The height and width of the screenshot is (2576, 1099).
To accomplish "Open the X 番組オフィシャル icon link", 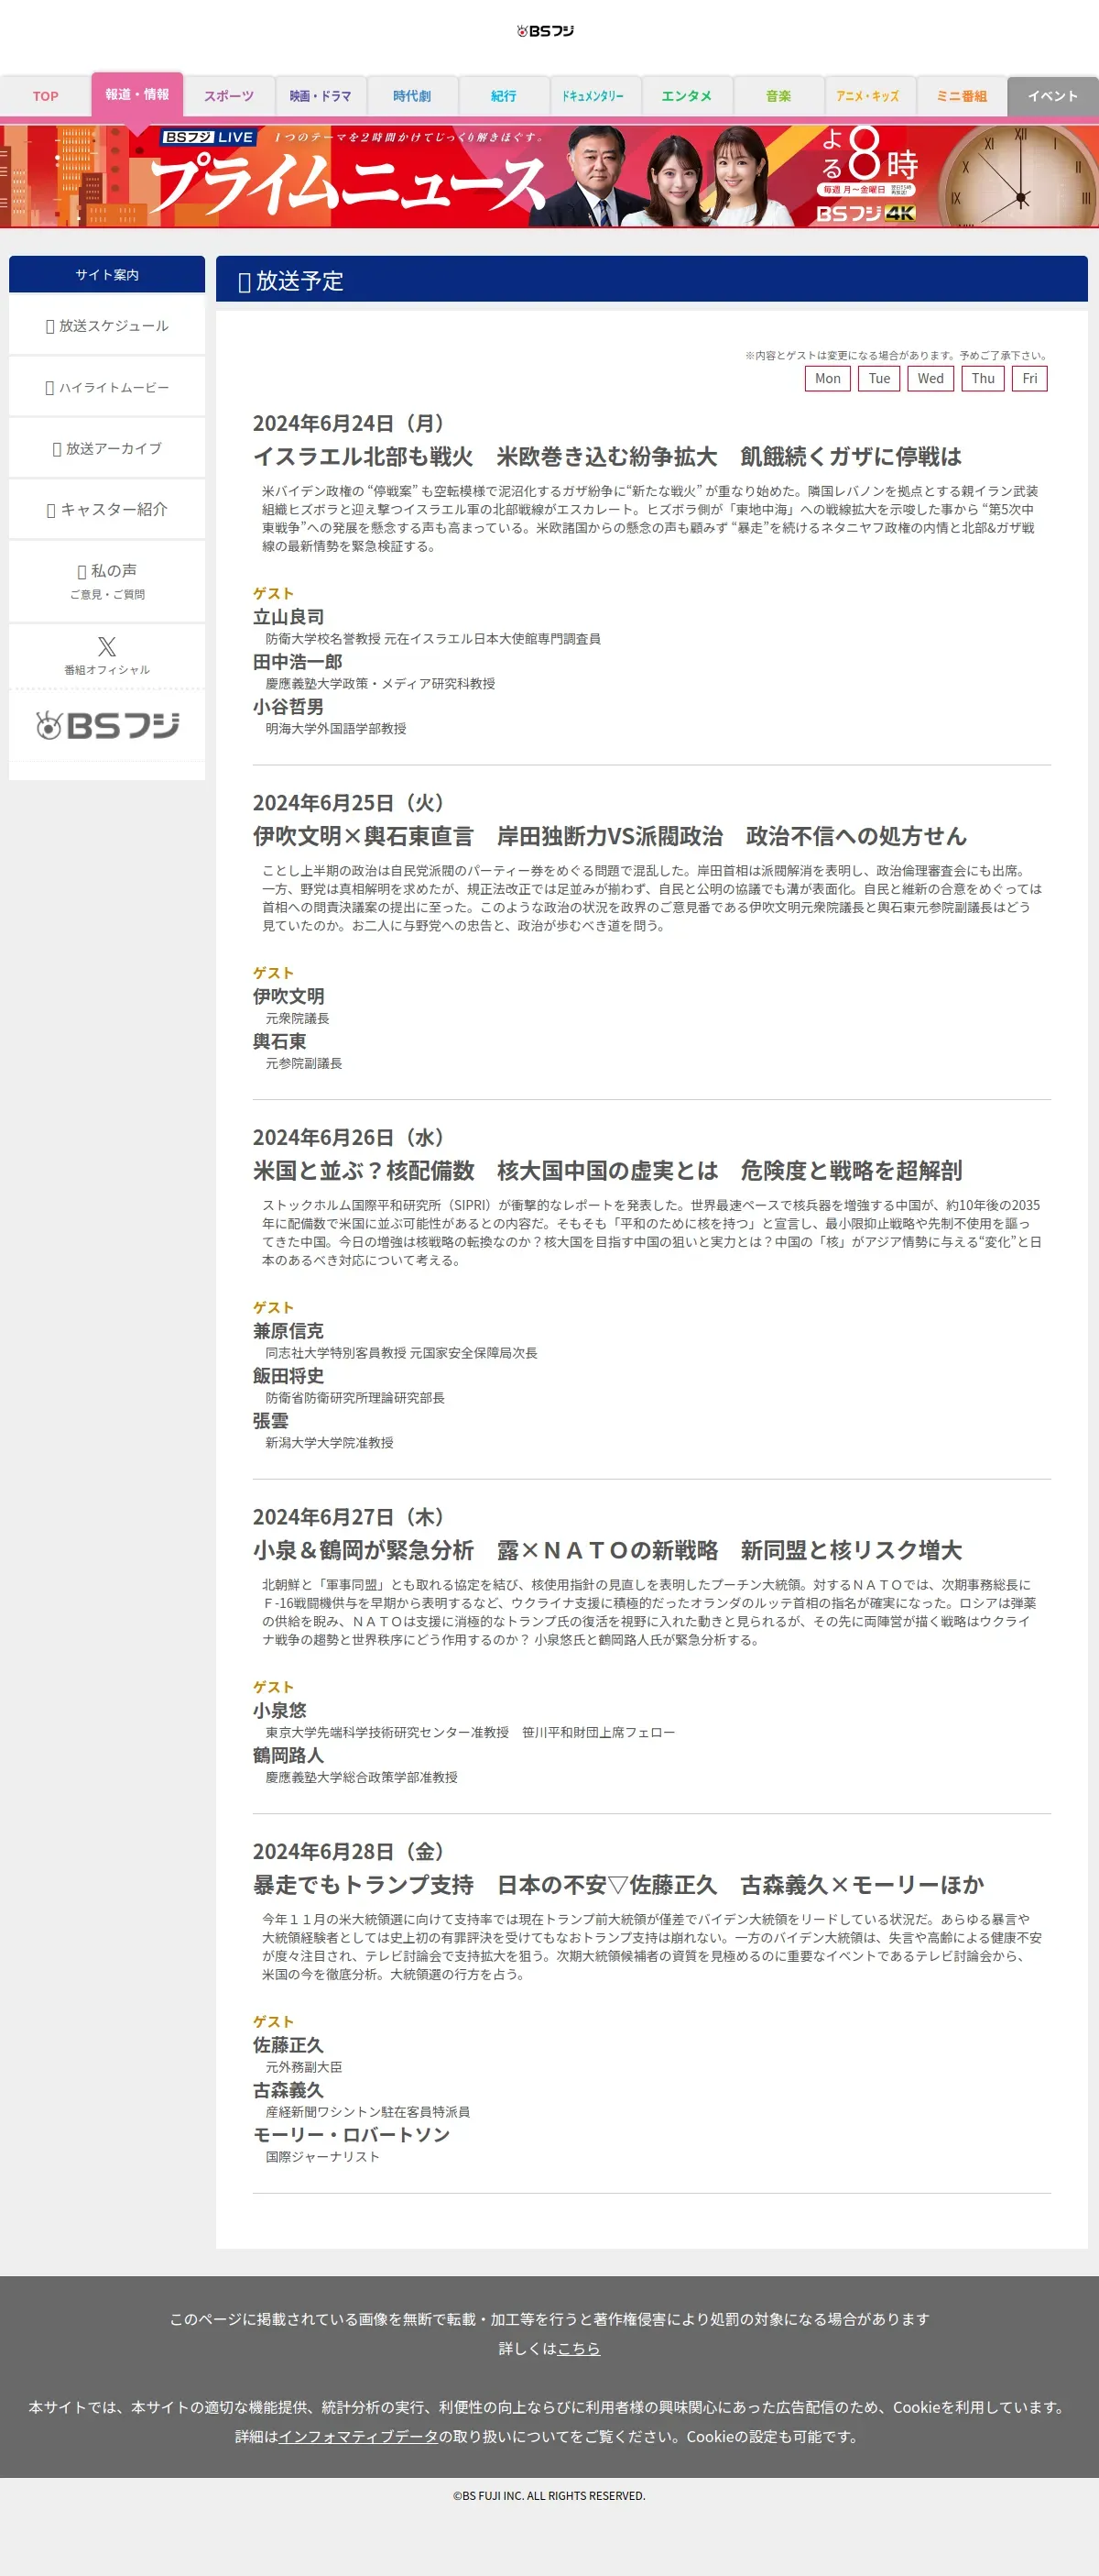I will point(107,655).
